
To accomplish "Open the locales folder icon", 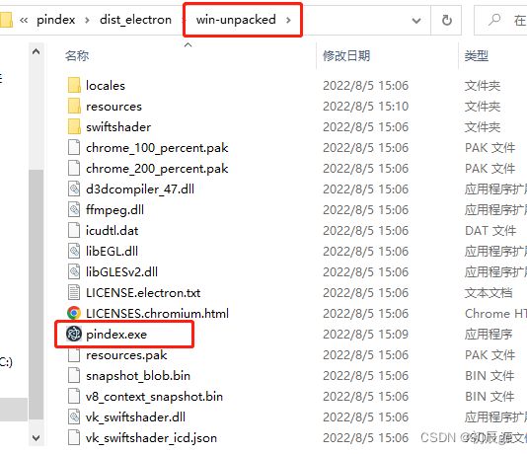I will coord(74,85).
